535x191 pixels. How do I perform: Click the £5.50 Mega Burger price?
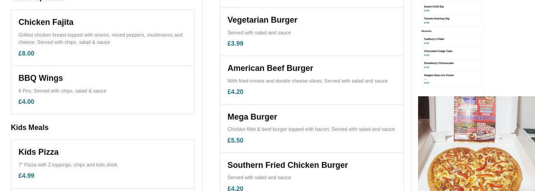[x=235, y=141]
